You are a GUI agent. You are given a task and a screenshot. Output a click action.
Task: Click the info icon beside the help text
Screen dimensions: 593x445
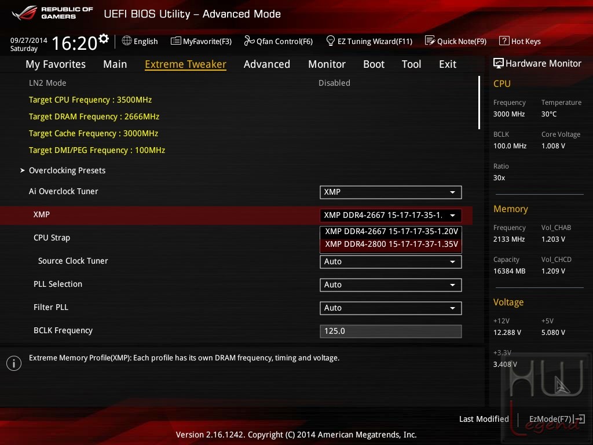[14, 363]
